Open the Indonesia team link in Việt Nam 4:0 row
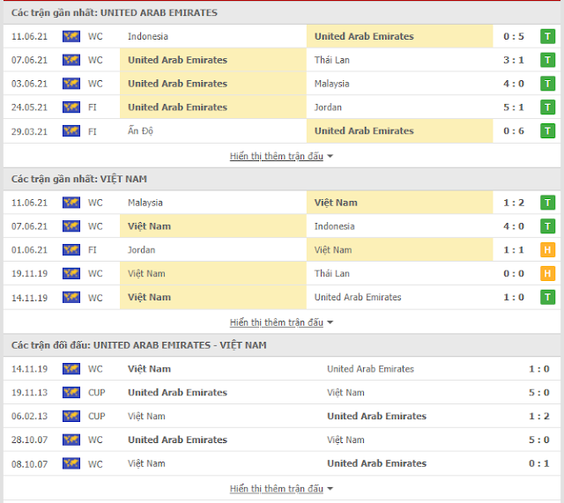This screenshot has width=564, height=503. (335, 226)
